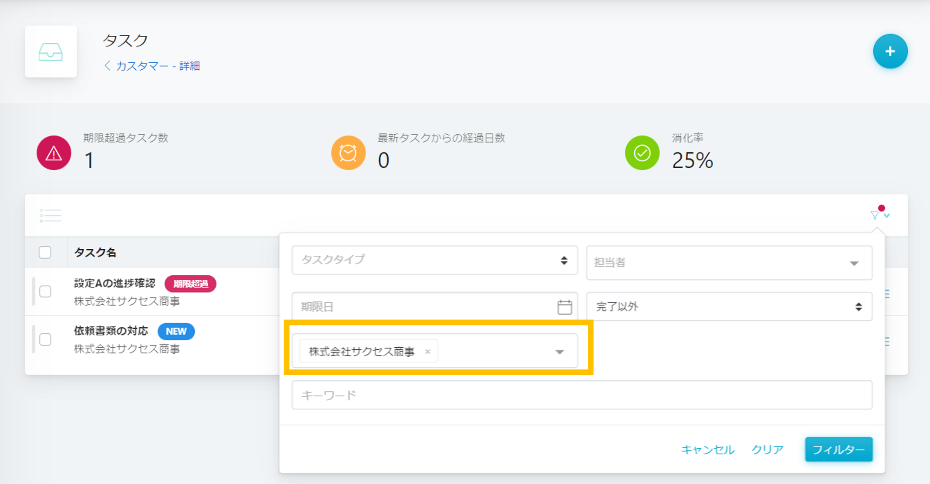Viewport: 930px width, 484px height.
Task: Open the 設定Aの進捗確認 task
Action: click(x=115, y=283)
